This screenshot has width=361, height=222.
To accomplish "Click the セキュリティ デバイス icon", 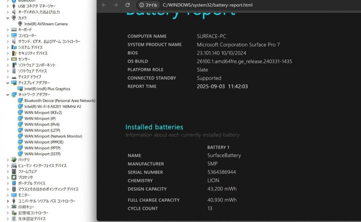I will click(x=14, y=53).
